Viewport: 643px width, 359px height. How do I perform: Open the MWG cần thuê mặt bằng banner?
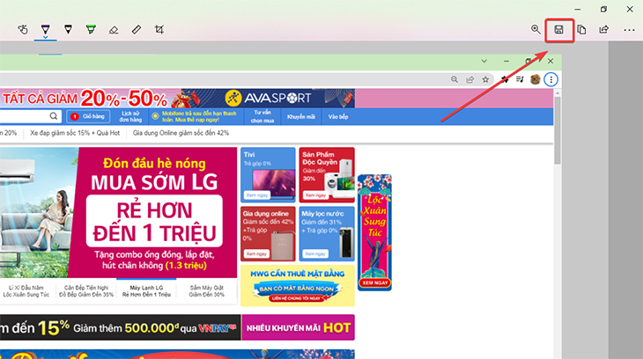(x=298, y=286)
